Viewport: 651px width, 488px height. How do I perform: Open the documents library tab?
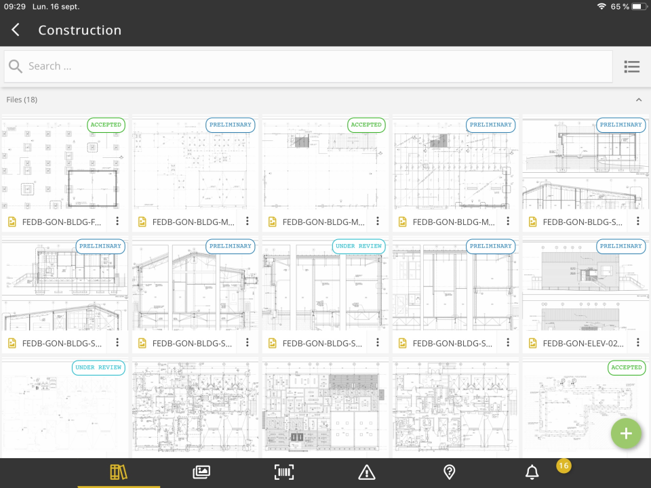tap(118, 472)
